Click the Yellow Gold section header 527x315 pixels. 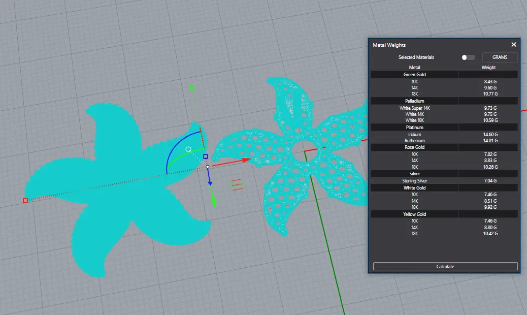click(x=414, y=214)
